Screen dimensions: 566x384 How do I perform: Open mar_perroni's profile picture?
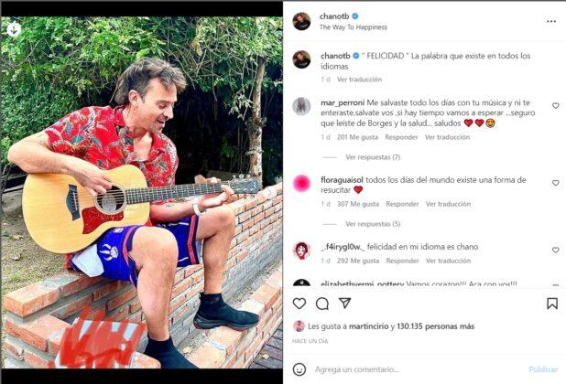(301, 106)
